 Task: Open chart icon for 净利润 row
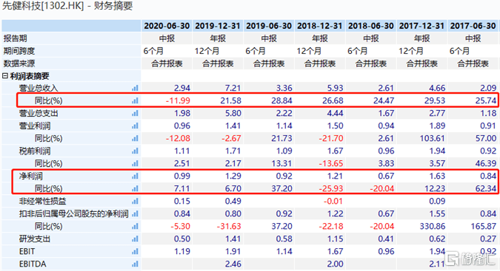136,176
